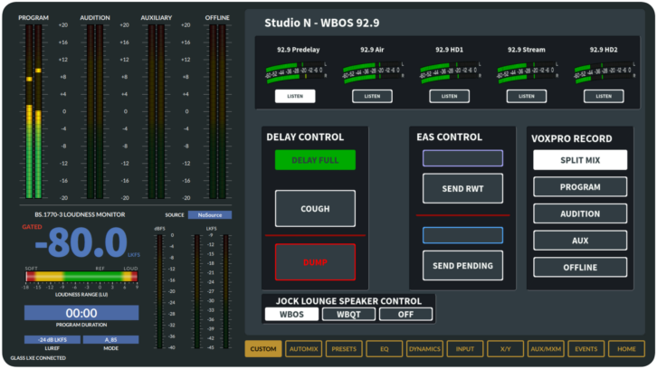The width and height of the screenshot is (657, 369).
Task: Open the INPUT tab
Action: tap(464, 348)
